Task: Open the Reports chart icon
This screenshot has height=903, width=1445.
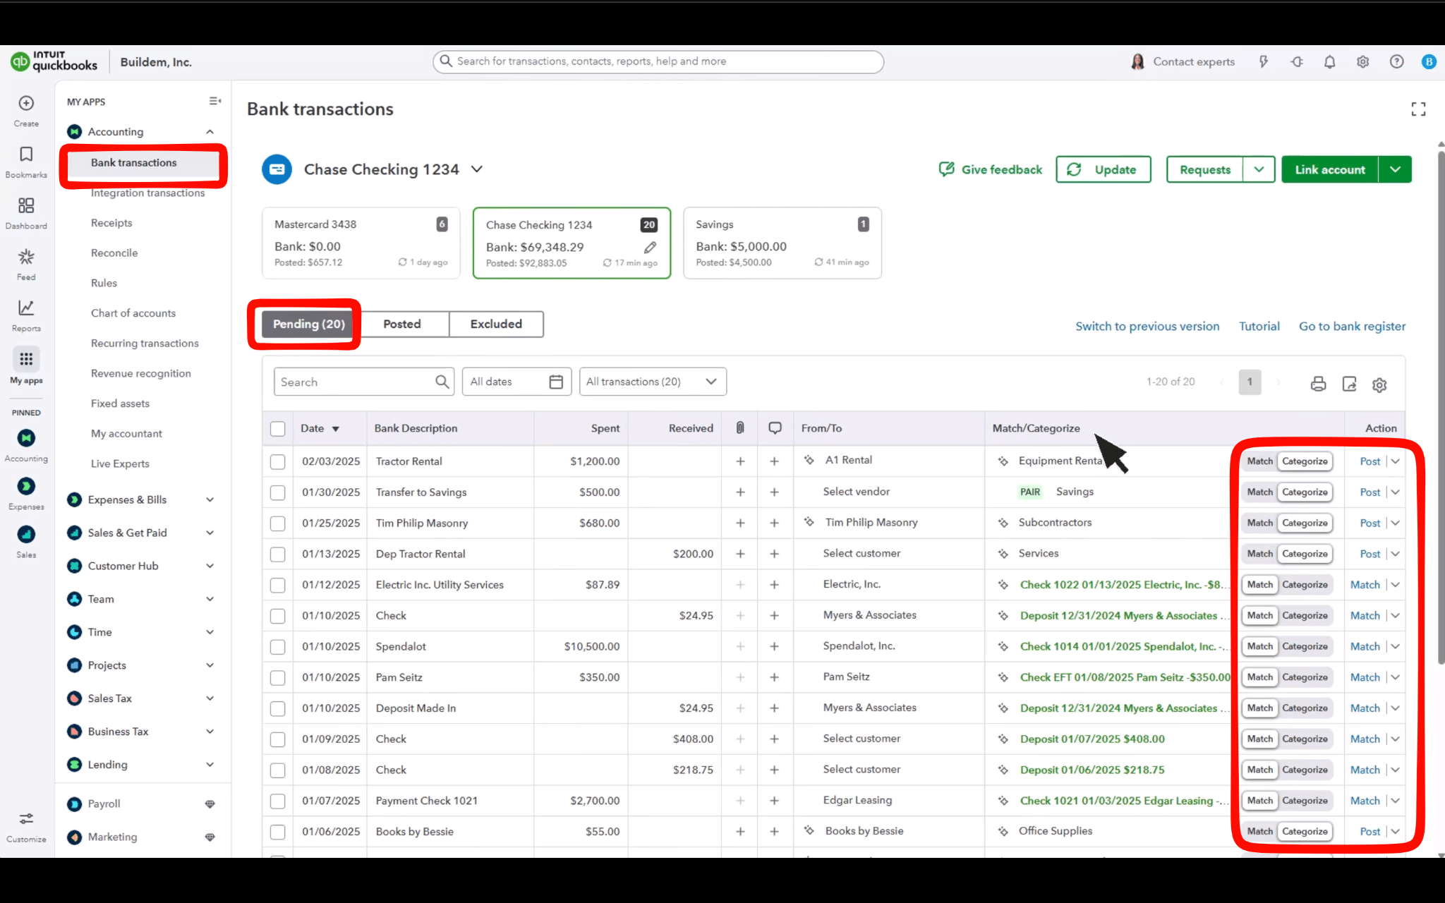Action: (26, 308)
